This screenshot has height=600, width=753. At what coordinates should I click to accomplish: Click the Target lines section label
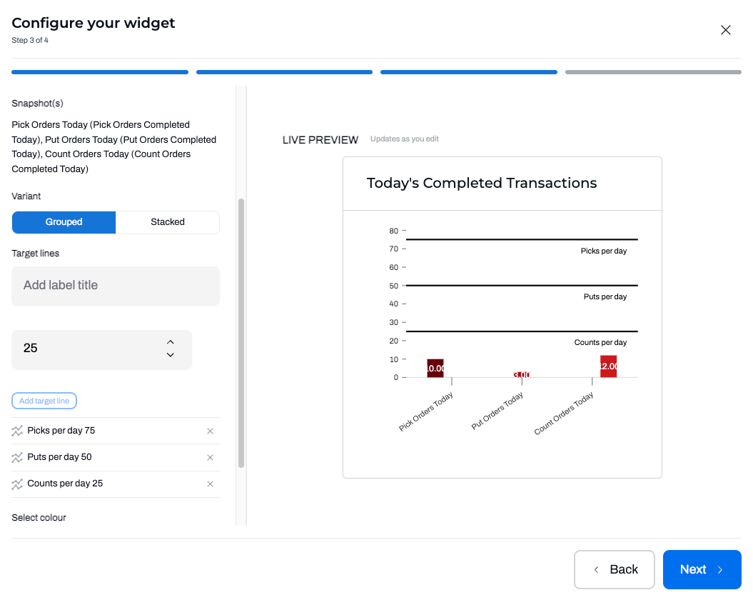click(x=36, y=254)
